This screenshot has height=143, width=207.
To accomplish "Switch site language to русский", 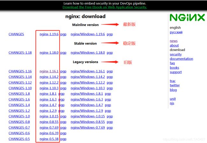I will click(x=176, y=32).
